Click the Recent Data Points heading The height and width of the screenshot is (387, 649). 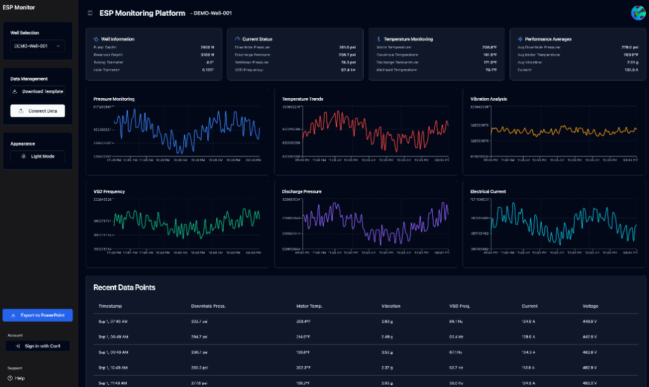124,288
